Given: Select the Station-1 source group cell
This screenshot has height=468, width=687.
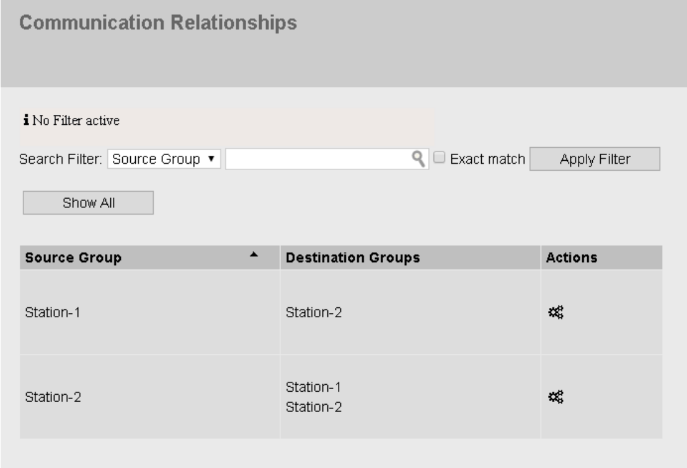Looking at the screenshot, I should (53, 313).
